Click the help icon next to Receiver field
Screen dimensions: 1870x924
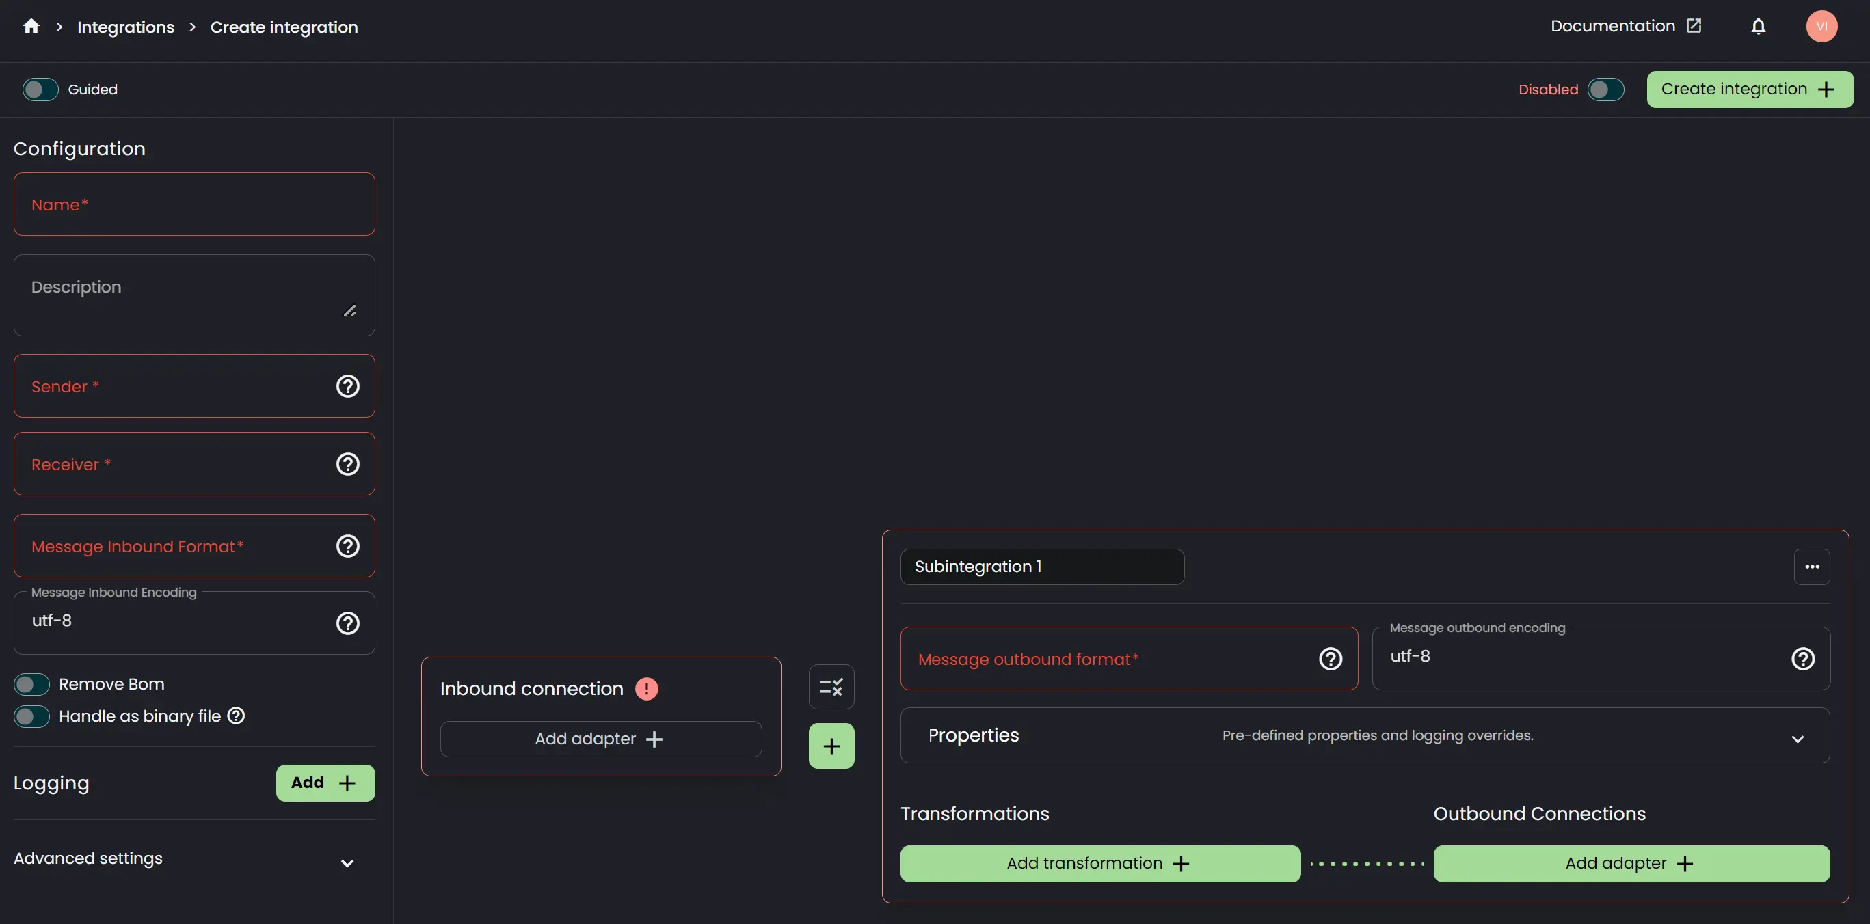point(348,464)
